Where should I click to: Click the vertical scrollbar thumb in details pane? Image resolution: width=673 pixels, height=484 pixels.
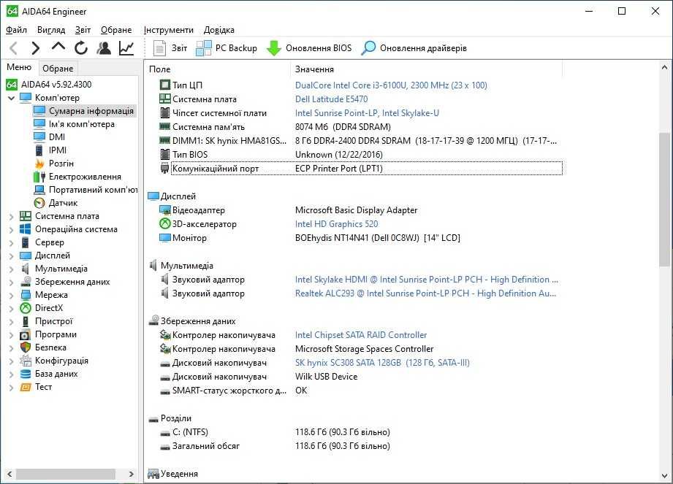point(664,199)
